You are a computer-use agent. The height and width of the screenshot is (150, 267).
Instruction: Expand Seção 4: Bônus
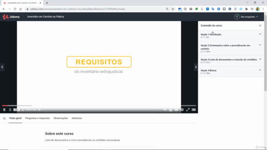pyautogui.click(x=231, y=72)
